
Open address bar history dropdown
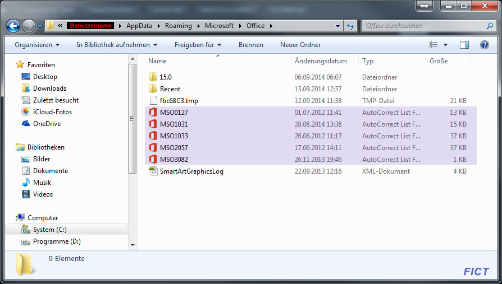coord(337,26)
